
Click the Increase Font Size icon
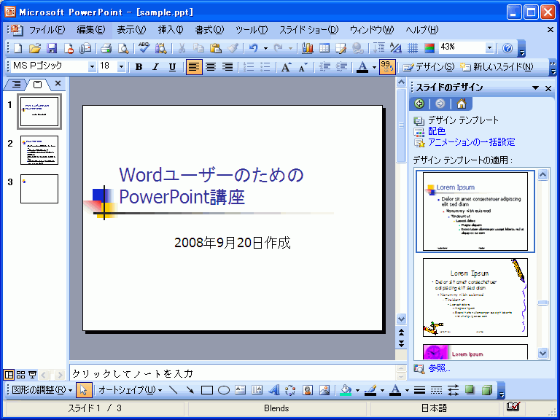tap(287, 67)
